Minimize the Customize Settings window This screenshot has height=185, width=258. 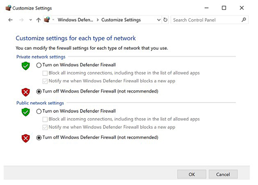click(206, 8)
